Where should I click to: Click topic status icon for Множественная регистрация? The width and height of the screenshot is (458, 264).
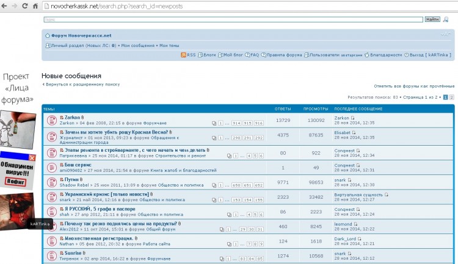click(x=52, y=241)
